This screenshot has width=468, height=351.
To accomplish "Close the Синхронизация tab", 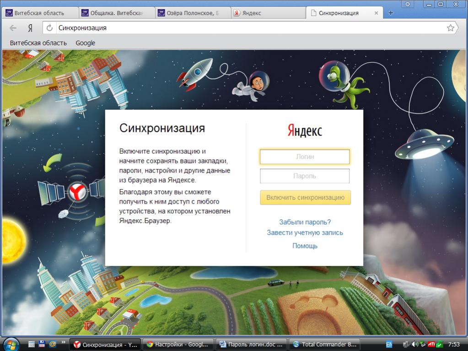I will [377, 13].
